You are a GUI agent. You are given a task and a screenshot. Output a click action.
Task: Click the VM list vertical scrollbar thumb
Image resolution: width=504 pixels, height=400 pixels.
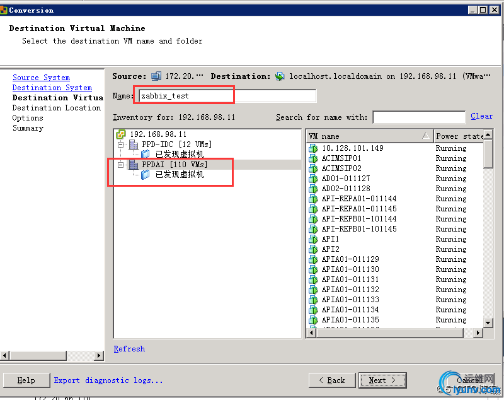coord(488,154)
